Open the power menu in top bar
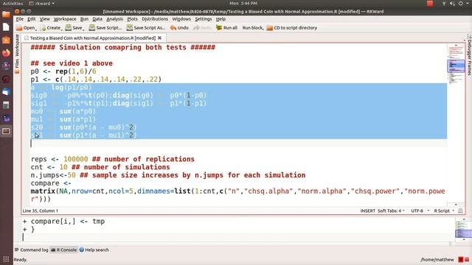The width and height of the screenshot is (472, 265). (x=461, y=3)
